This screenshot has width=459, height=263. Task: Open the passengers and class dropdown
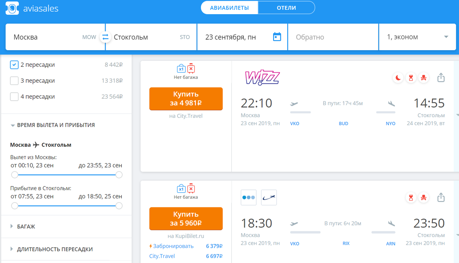pyautogui.click(x=418, y=37)
